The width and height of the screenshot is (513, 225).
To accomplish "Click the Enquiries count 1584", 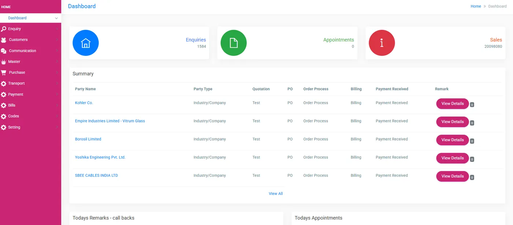I will 202,47.
